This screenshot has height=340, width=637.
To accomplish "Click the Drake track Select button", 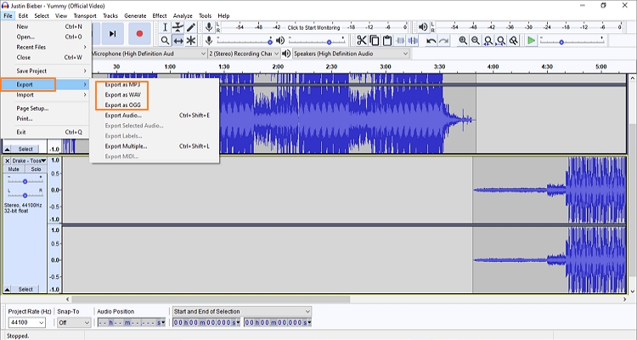I will tap(25, 289).
